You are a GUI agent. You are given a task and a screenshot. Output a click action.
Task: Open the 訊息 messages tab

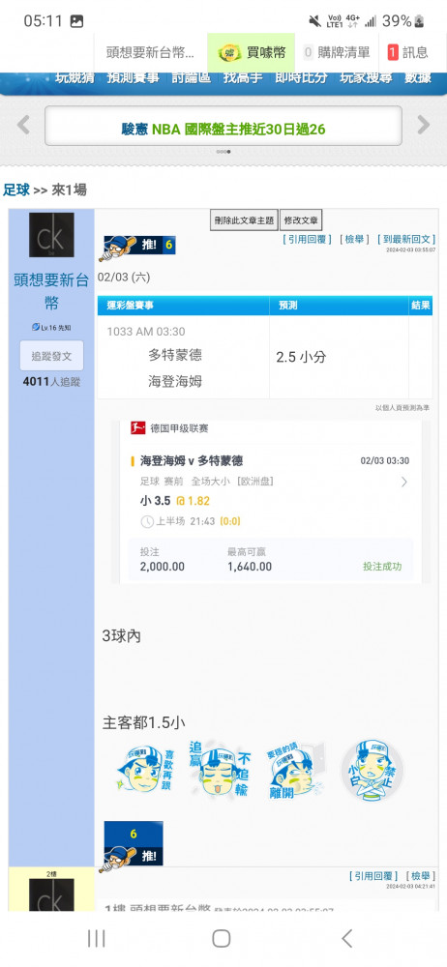[x=408, y=52]
